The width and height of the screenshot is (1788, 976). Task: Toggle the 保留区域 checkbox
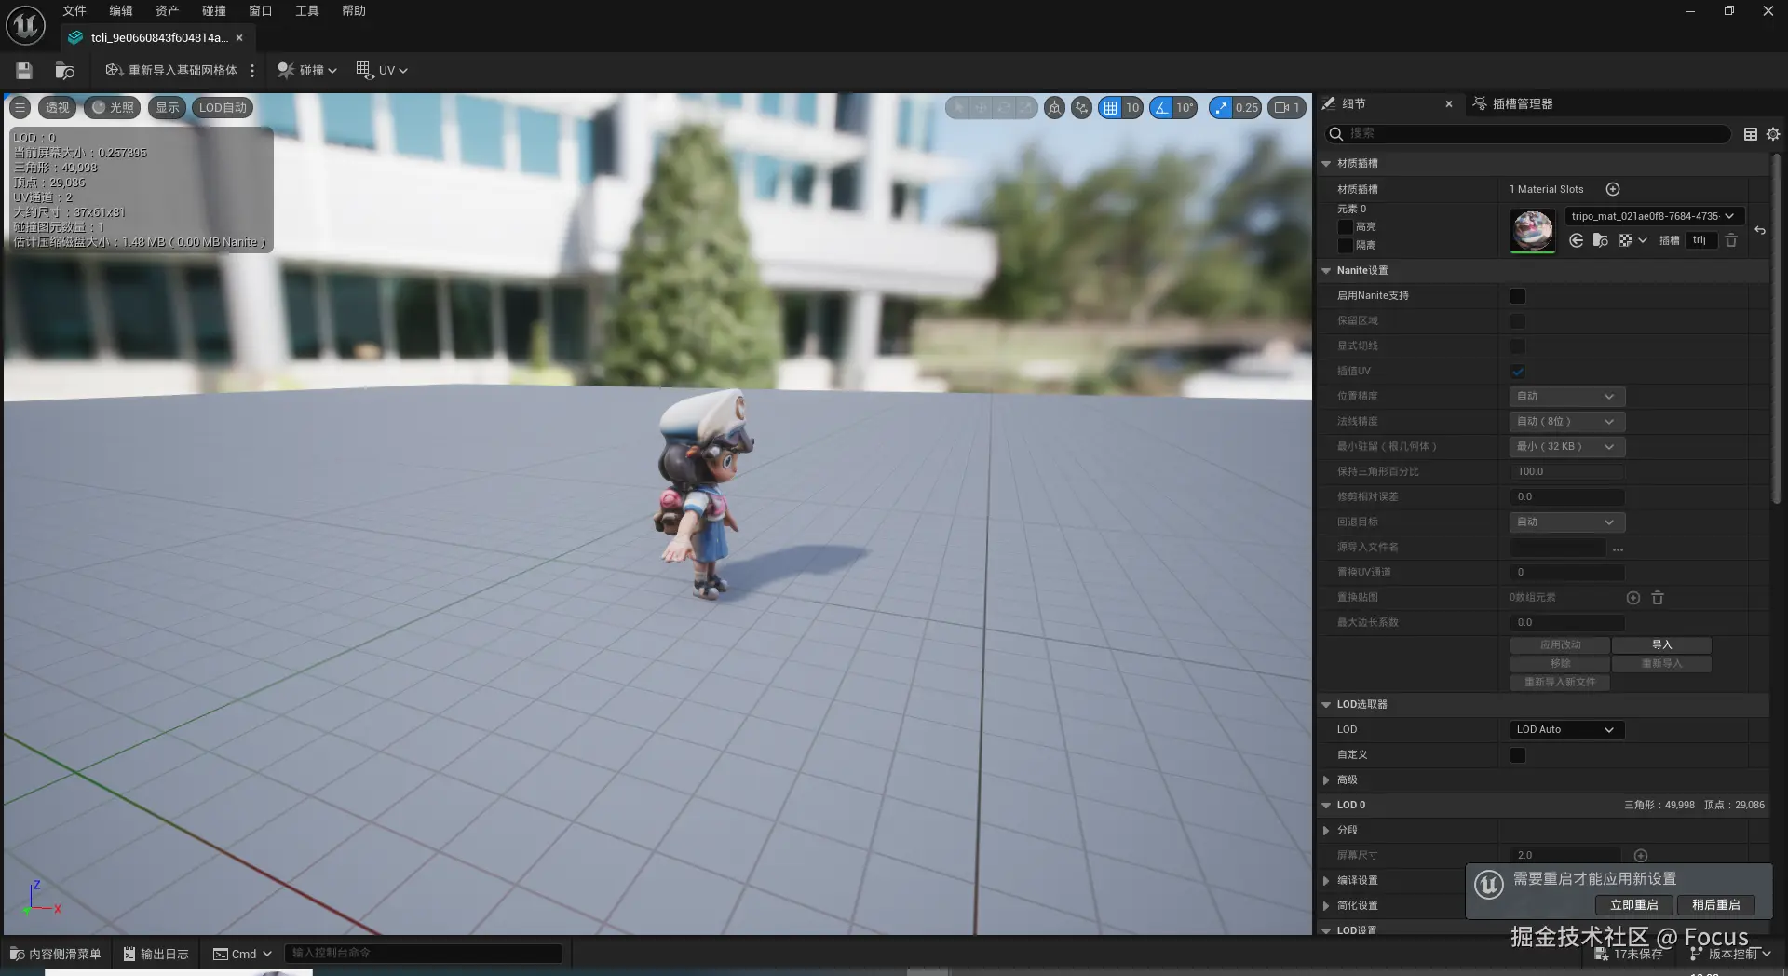(x=1518, y=321)
